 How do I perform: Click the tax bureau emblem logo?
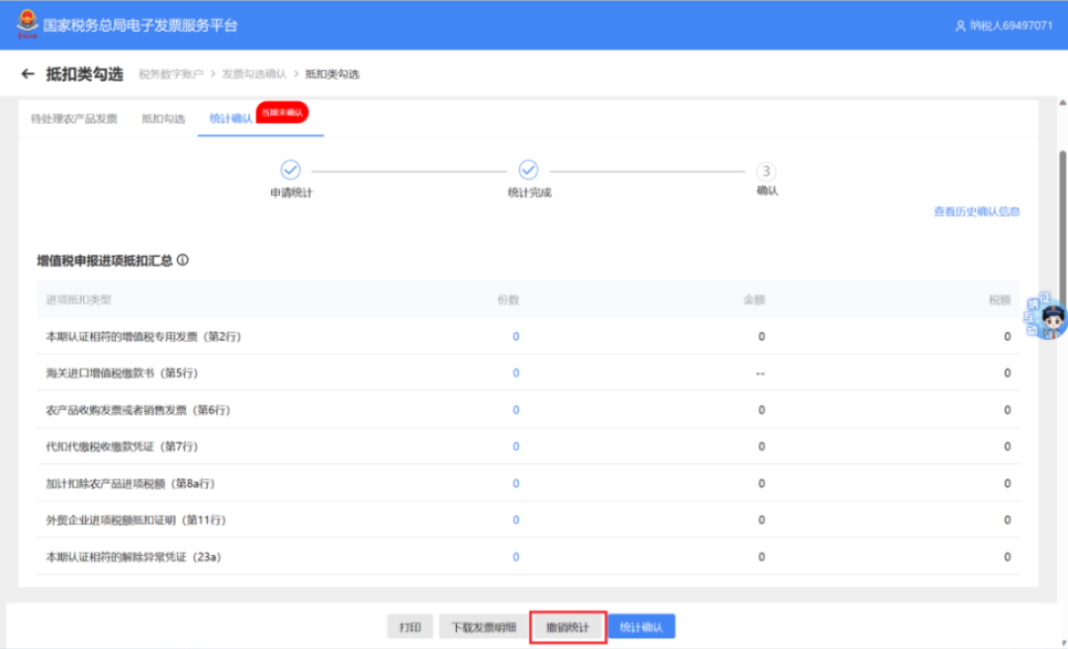28,24
